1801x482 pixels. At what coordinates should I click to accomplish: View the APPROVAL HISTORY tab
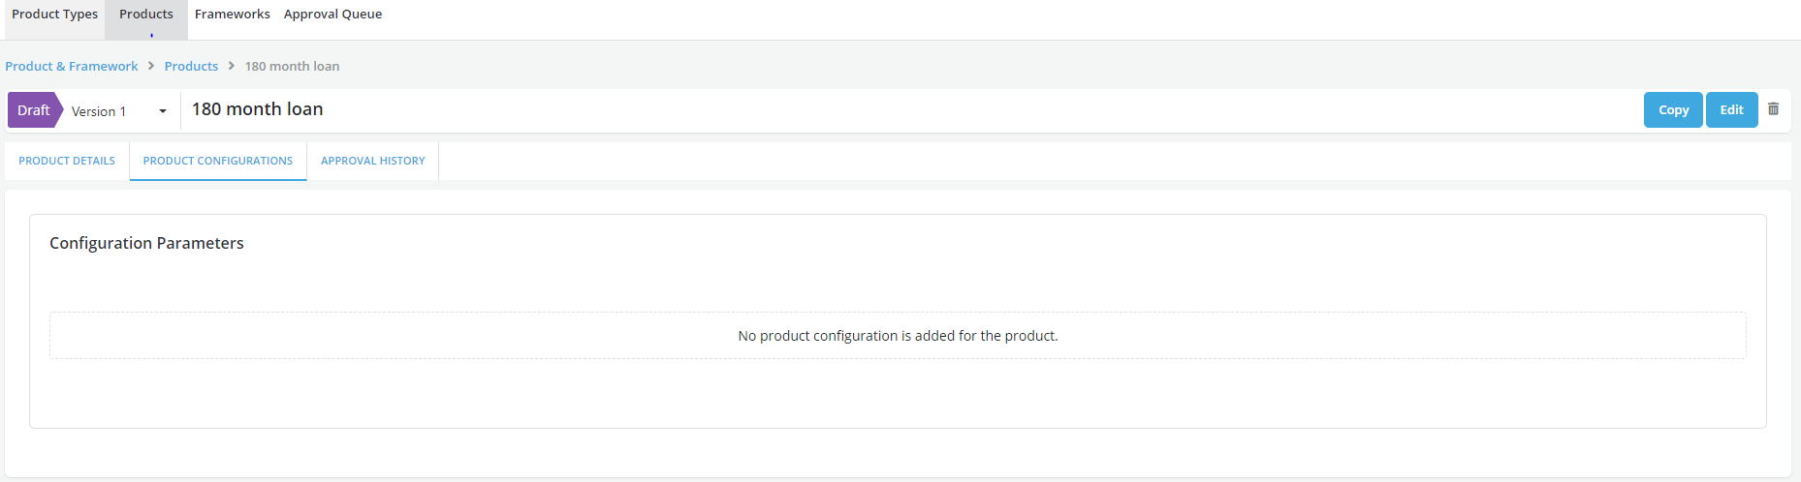tap(373, 161)
